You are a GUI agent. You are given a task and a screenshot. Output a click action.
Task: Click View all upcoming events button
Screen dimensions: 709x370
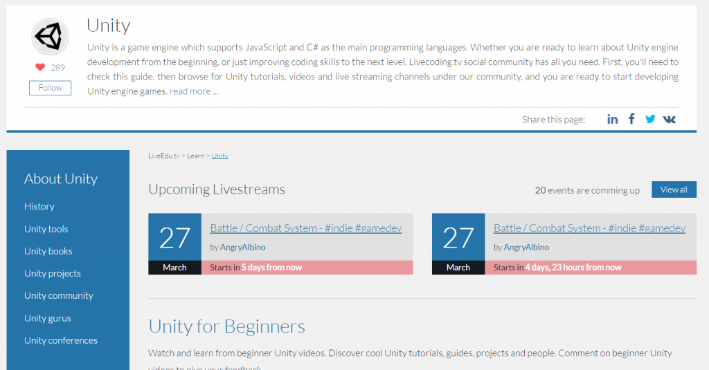(674, 189)
